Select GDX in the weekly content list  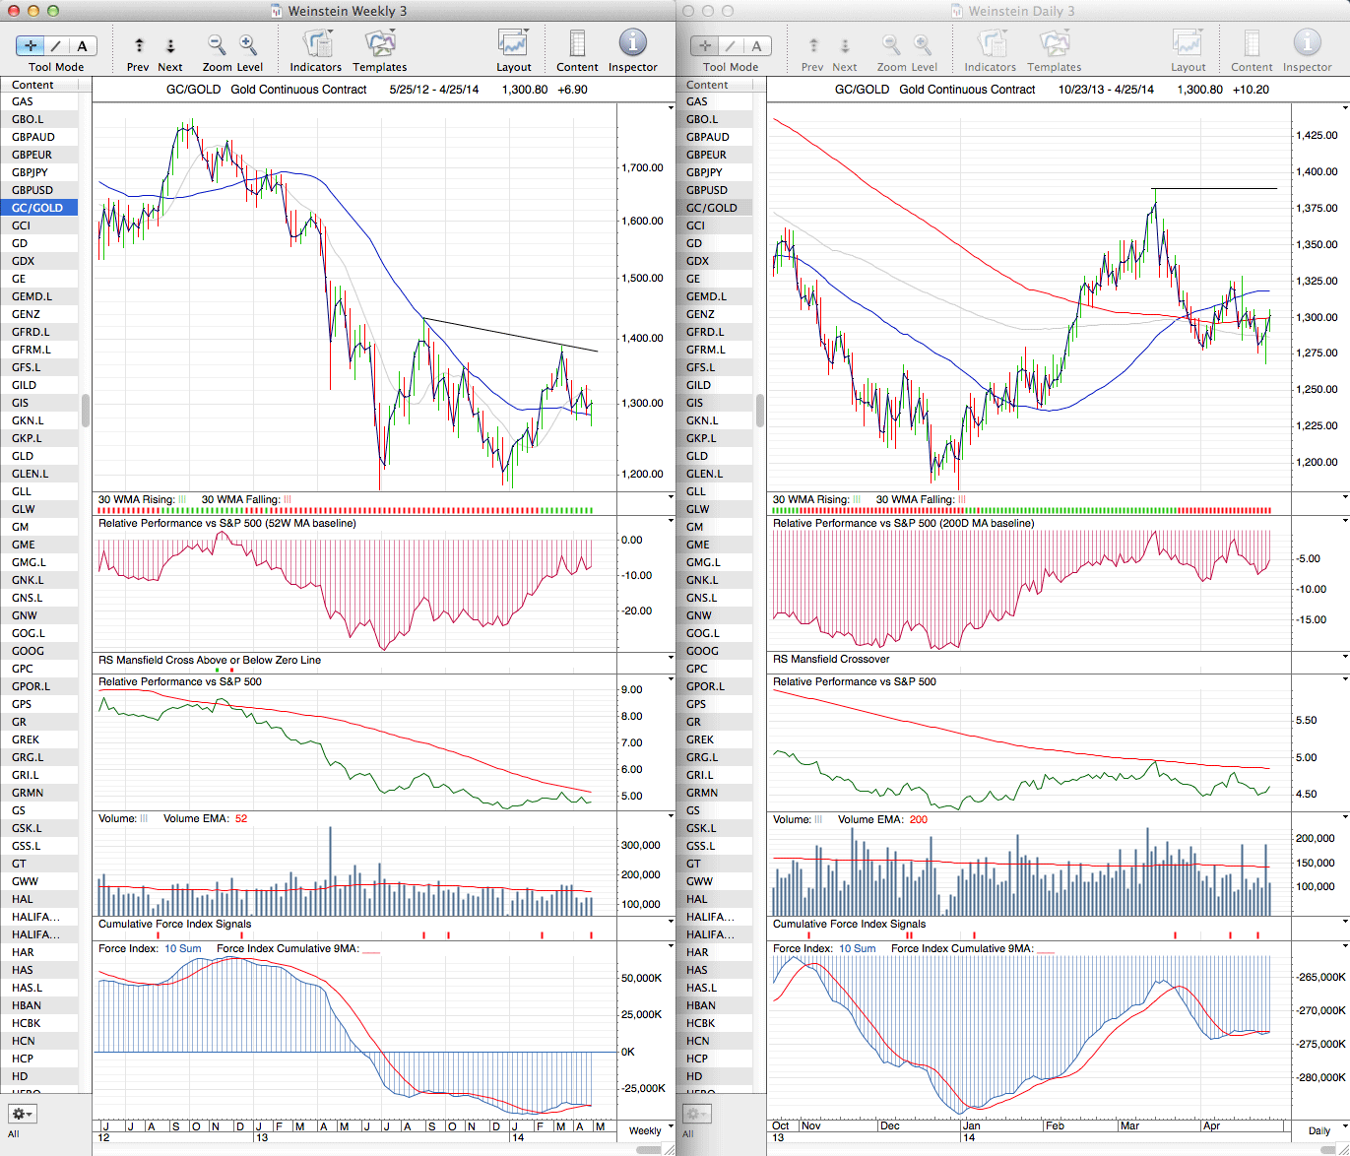click(x=24, y=261)
